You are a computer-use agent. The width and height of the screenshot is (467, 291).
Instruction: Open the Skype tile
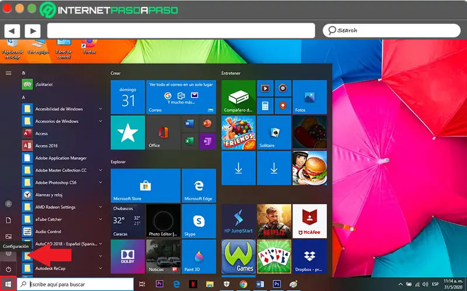198,221
